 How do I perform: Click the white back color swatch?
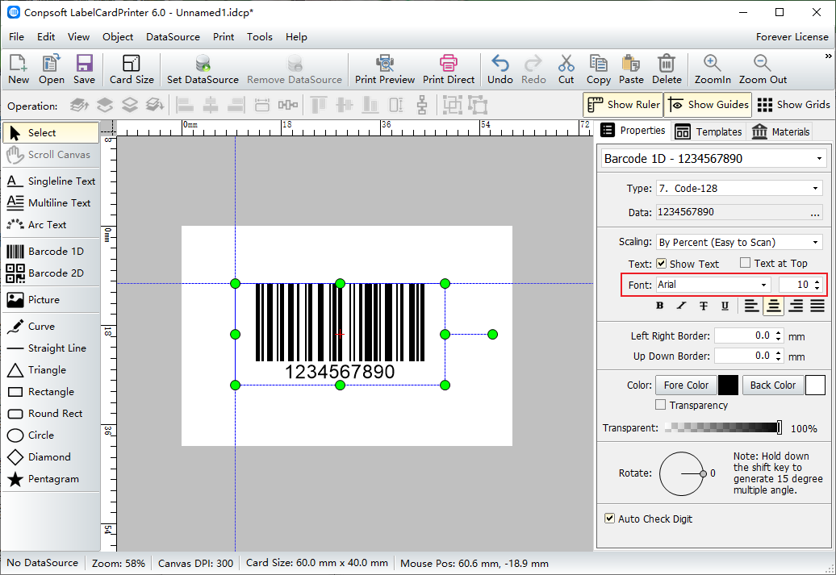click(815, 385)
